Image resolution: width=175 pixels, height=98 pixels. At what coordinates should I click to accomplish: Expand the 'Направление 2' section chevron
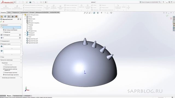tap(21, 41)
